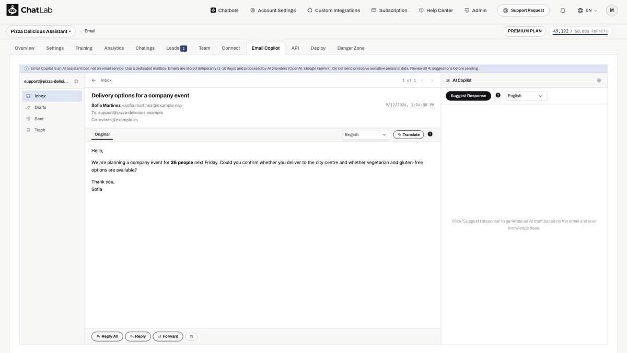Switch to the Connect tab
627x353 pixels.
tap(231, 48)
